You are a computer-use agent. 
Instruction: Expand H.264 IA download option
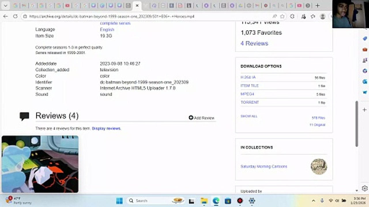tap(248, 77)
